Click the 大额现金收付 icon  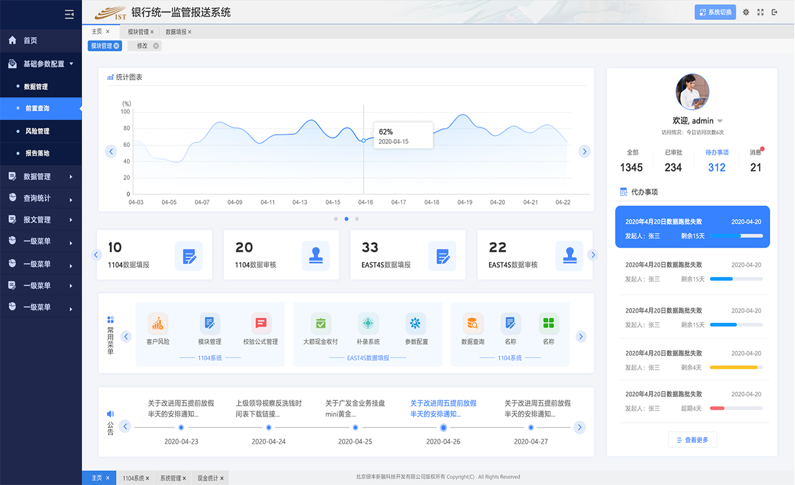point(321,323)
